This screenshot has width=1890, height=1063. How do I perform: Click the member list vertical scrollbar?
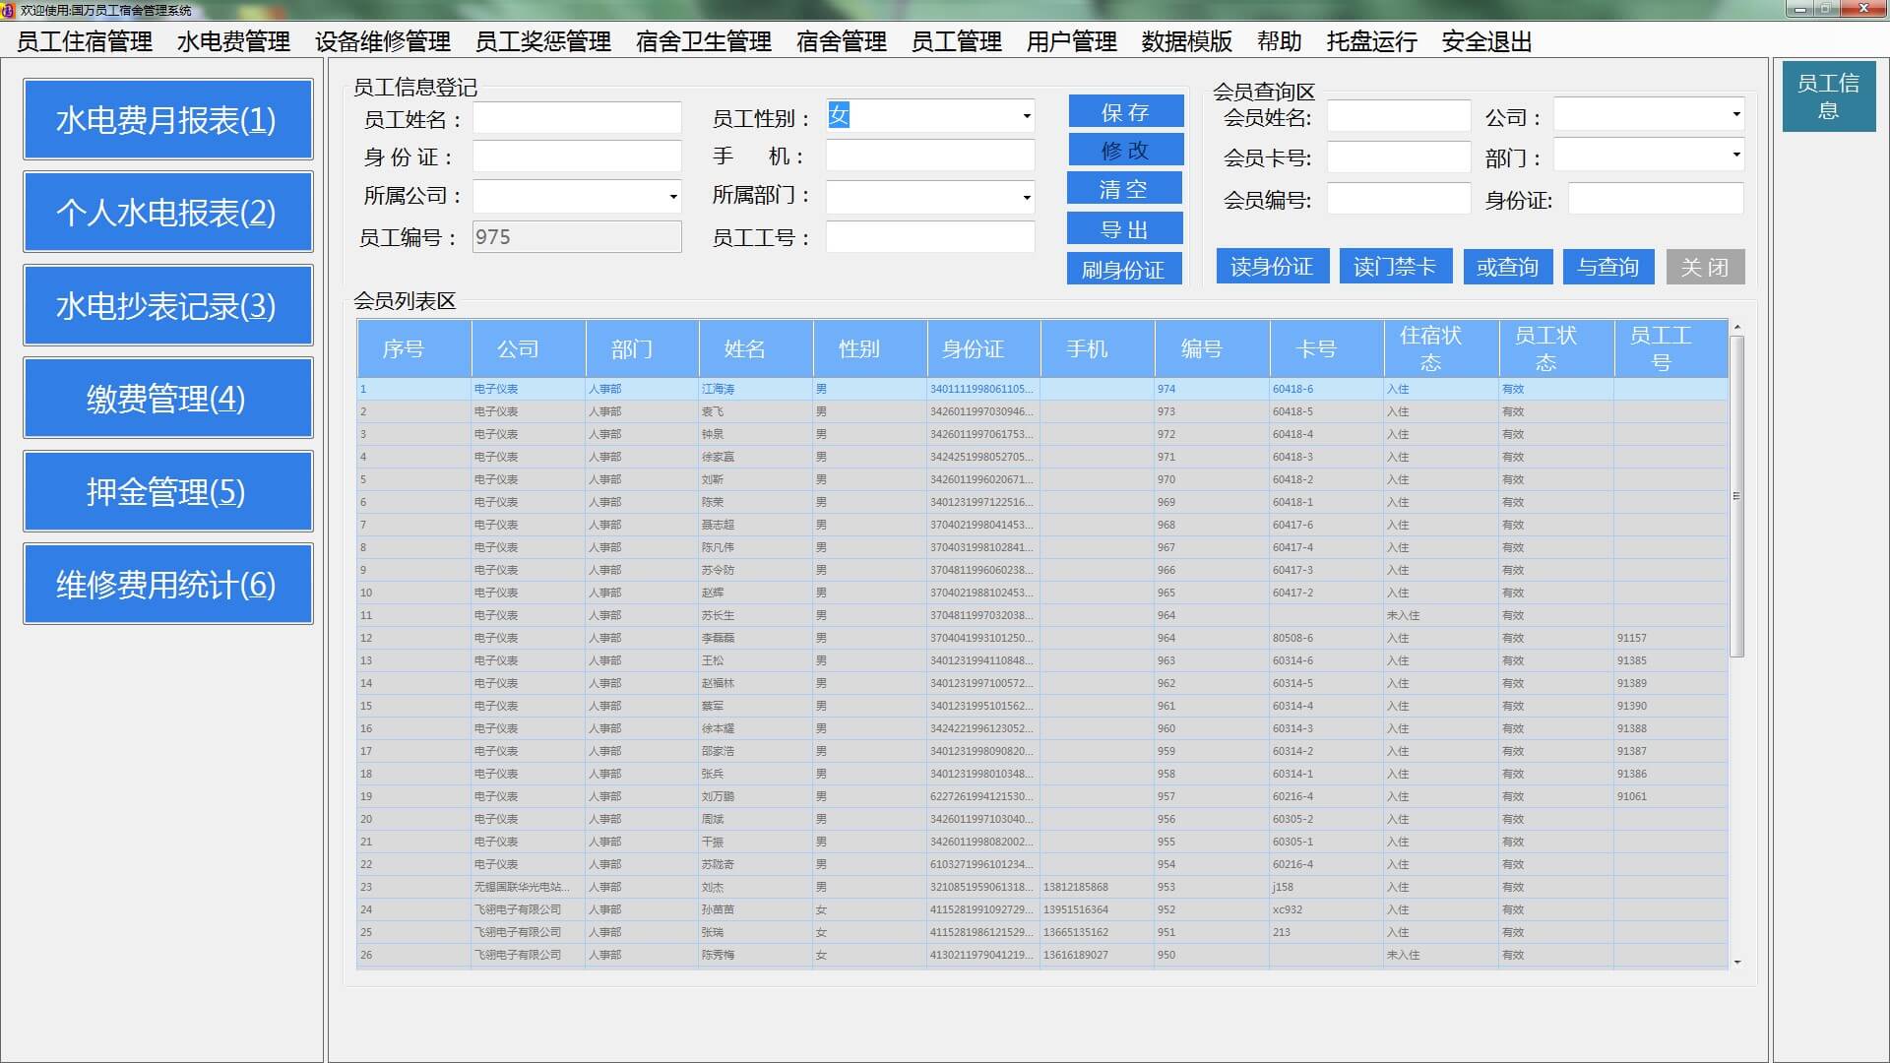1736,492
